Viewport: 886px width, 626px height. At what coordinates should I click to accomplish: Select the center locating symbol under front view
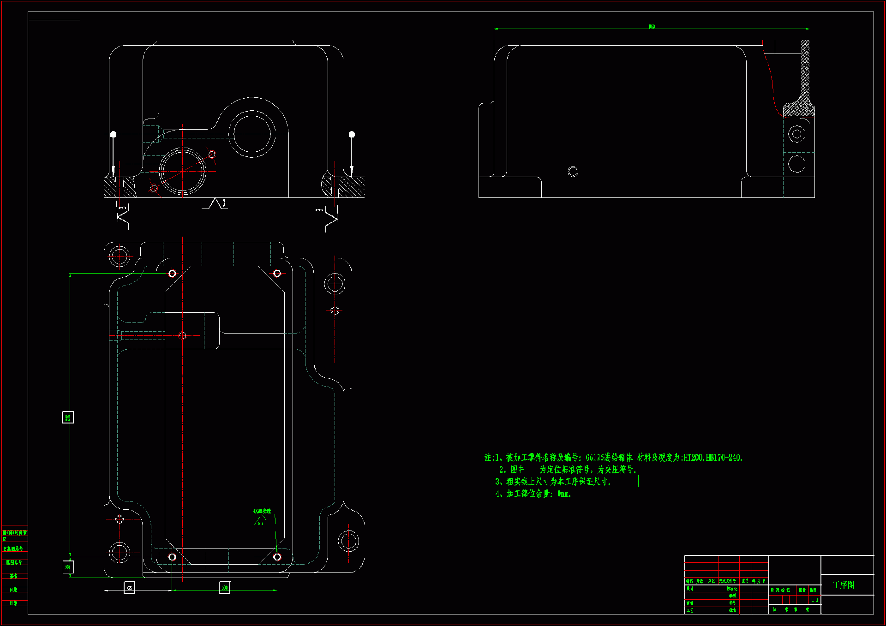click(x=215, y=203)
